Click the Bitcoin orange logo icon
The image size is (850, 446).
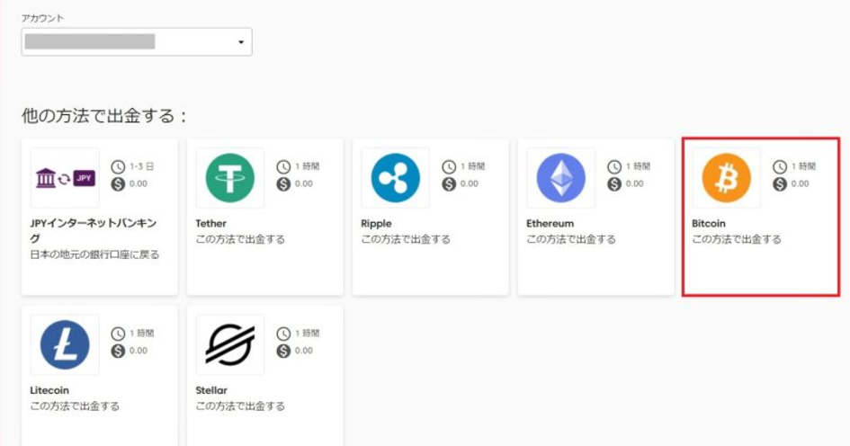(x=726, y=177)
